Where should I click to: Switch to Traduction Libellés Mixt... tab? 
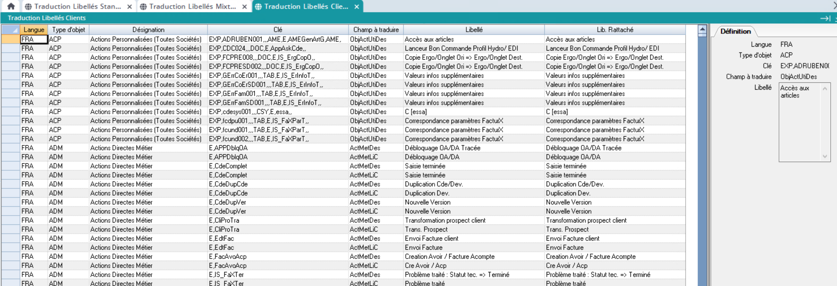(193, 6)
